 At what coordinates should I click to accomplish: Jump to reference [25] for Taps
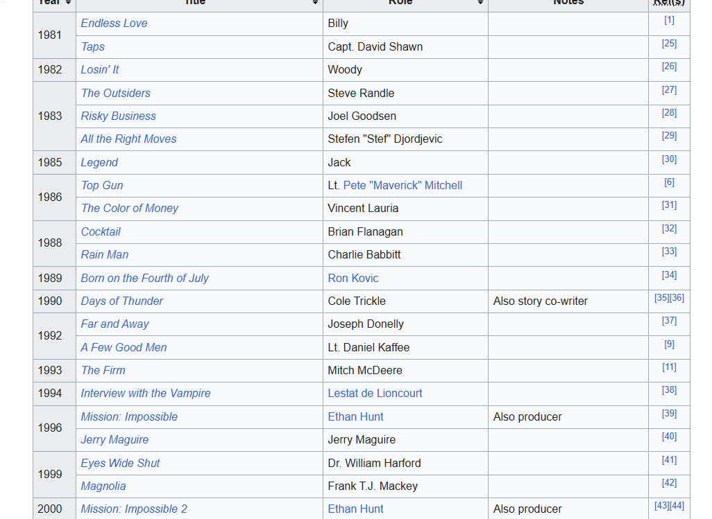click(669, 44)
